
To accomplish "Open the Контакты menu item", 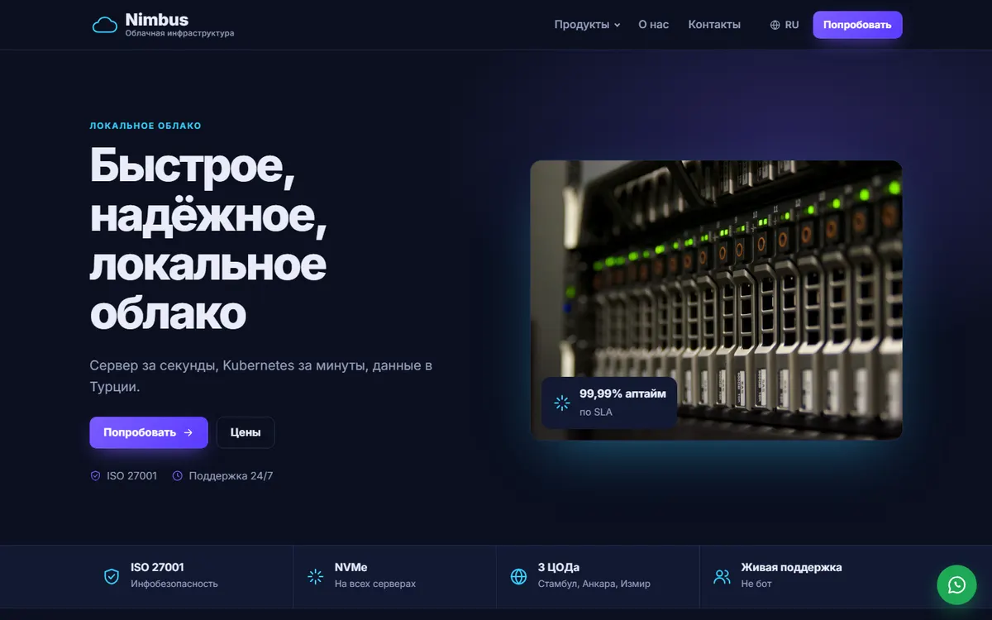I will 714,25.
